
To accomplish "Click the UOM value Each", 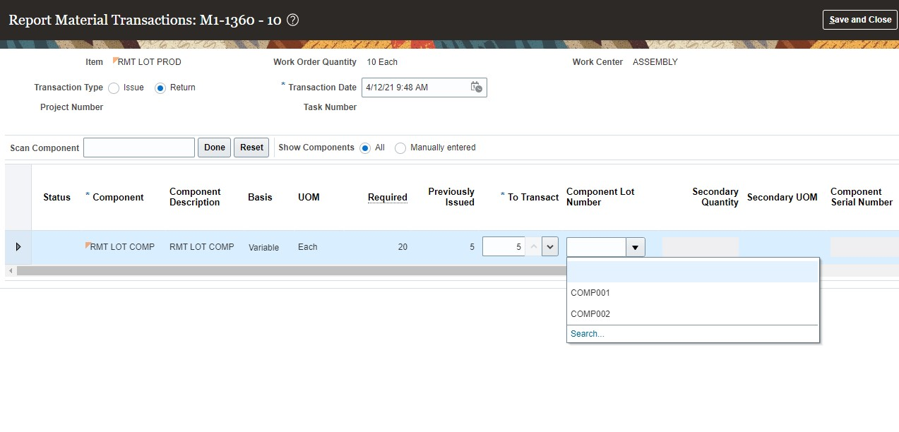I will (x=308, y=247).
